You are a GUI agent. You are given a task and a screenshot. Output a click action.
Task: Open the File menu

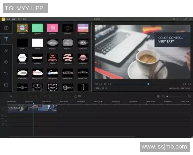point(8,19)
